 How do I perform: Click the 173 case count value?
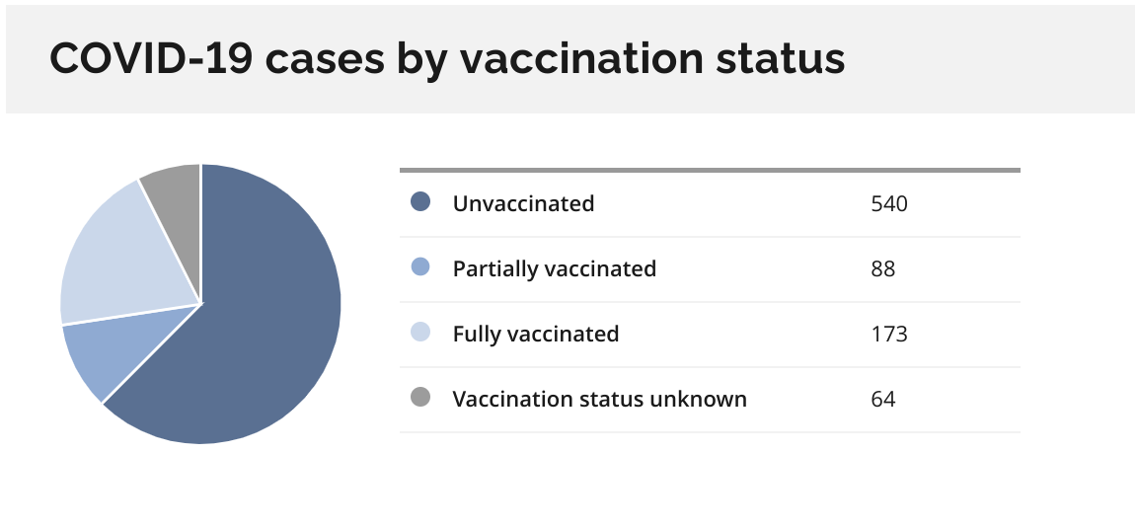(889, 335)
